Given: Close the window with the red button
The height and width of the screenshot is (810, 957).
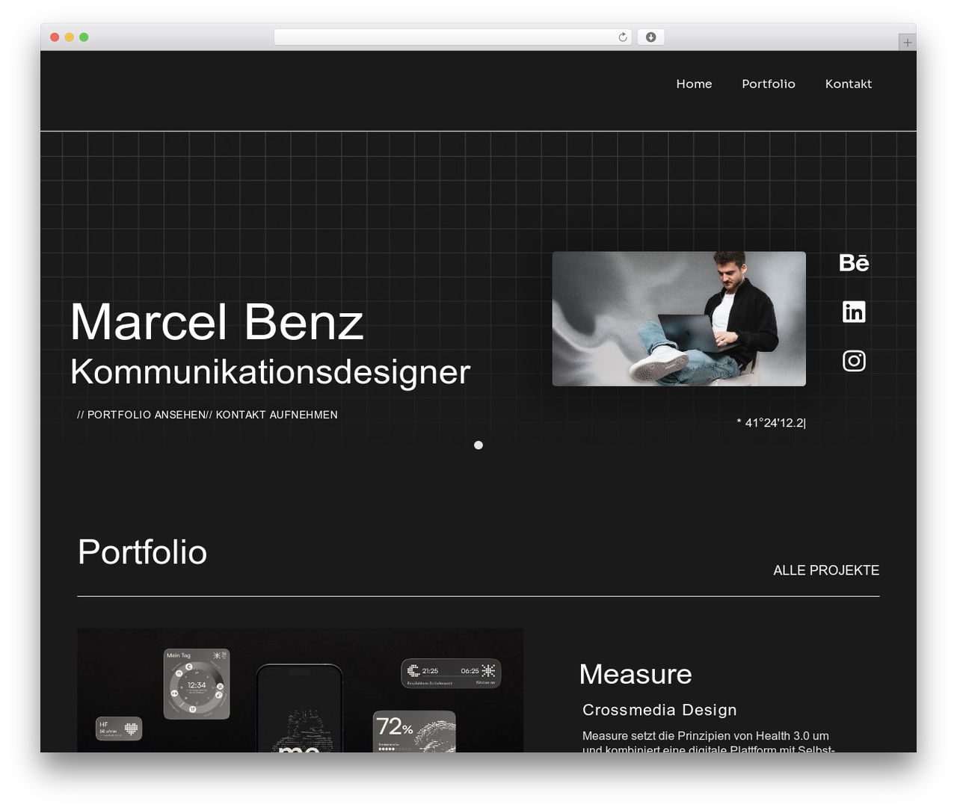Looking at the screenshot, I should pyautogui.click(x=55, y=37).
